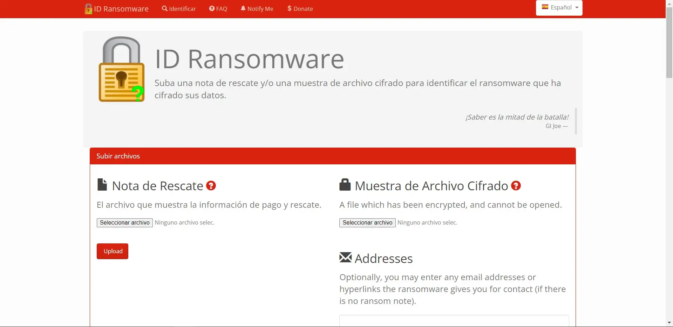Click the lock icon beside Muestra de Archivo Cifrado

[x=345, y=185]
